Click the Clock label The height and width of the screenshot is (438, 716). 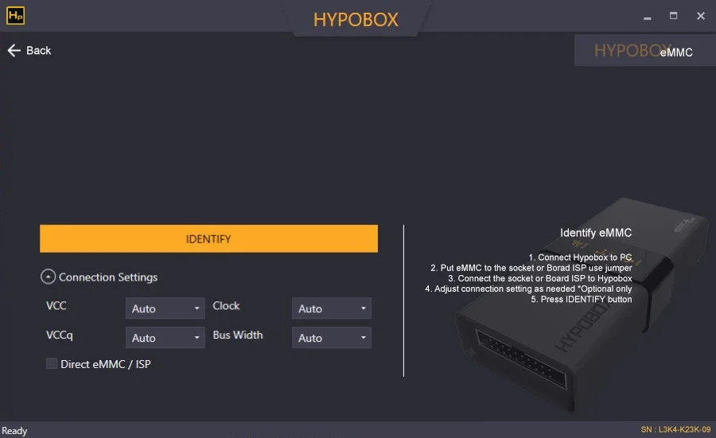pyautogui.click(x=226, y=306)
